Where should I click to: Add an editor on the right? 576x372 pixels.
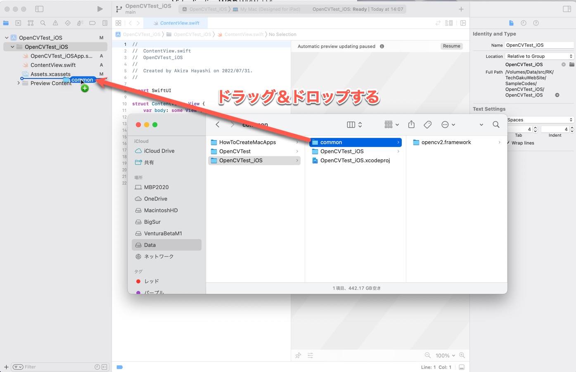pyautogui.click(x=463, y=23)
